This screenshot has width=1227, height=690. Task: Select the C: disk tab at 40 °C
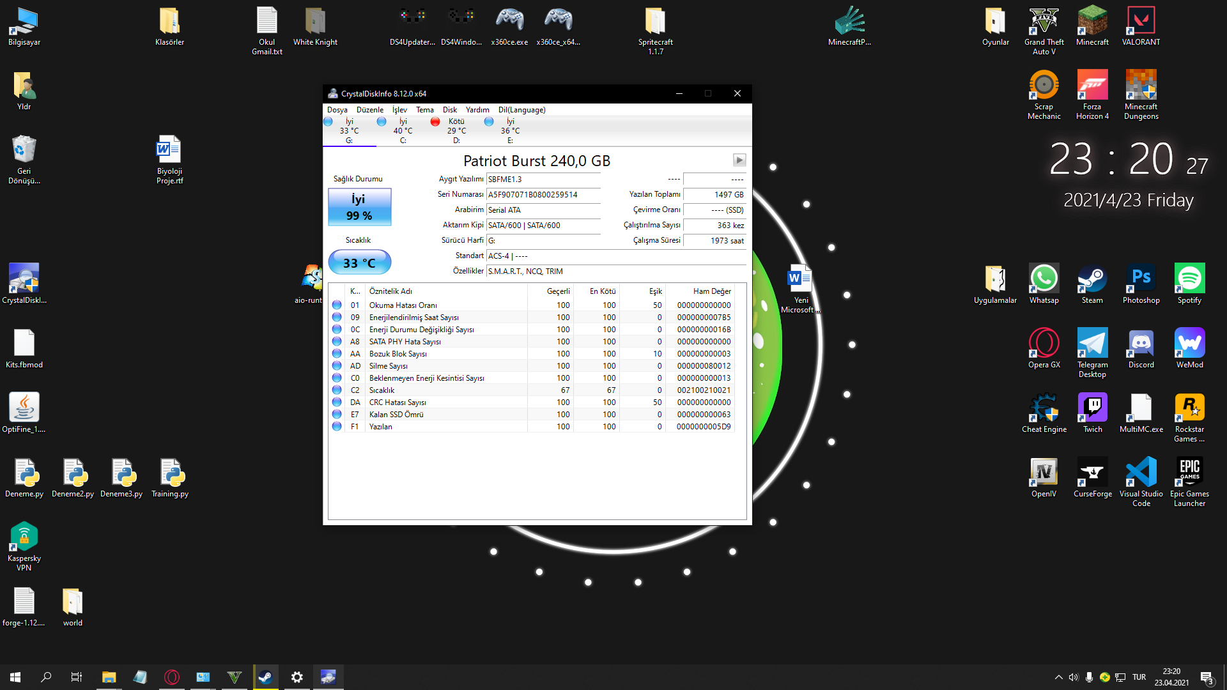(403, 131)
